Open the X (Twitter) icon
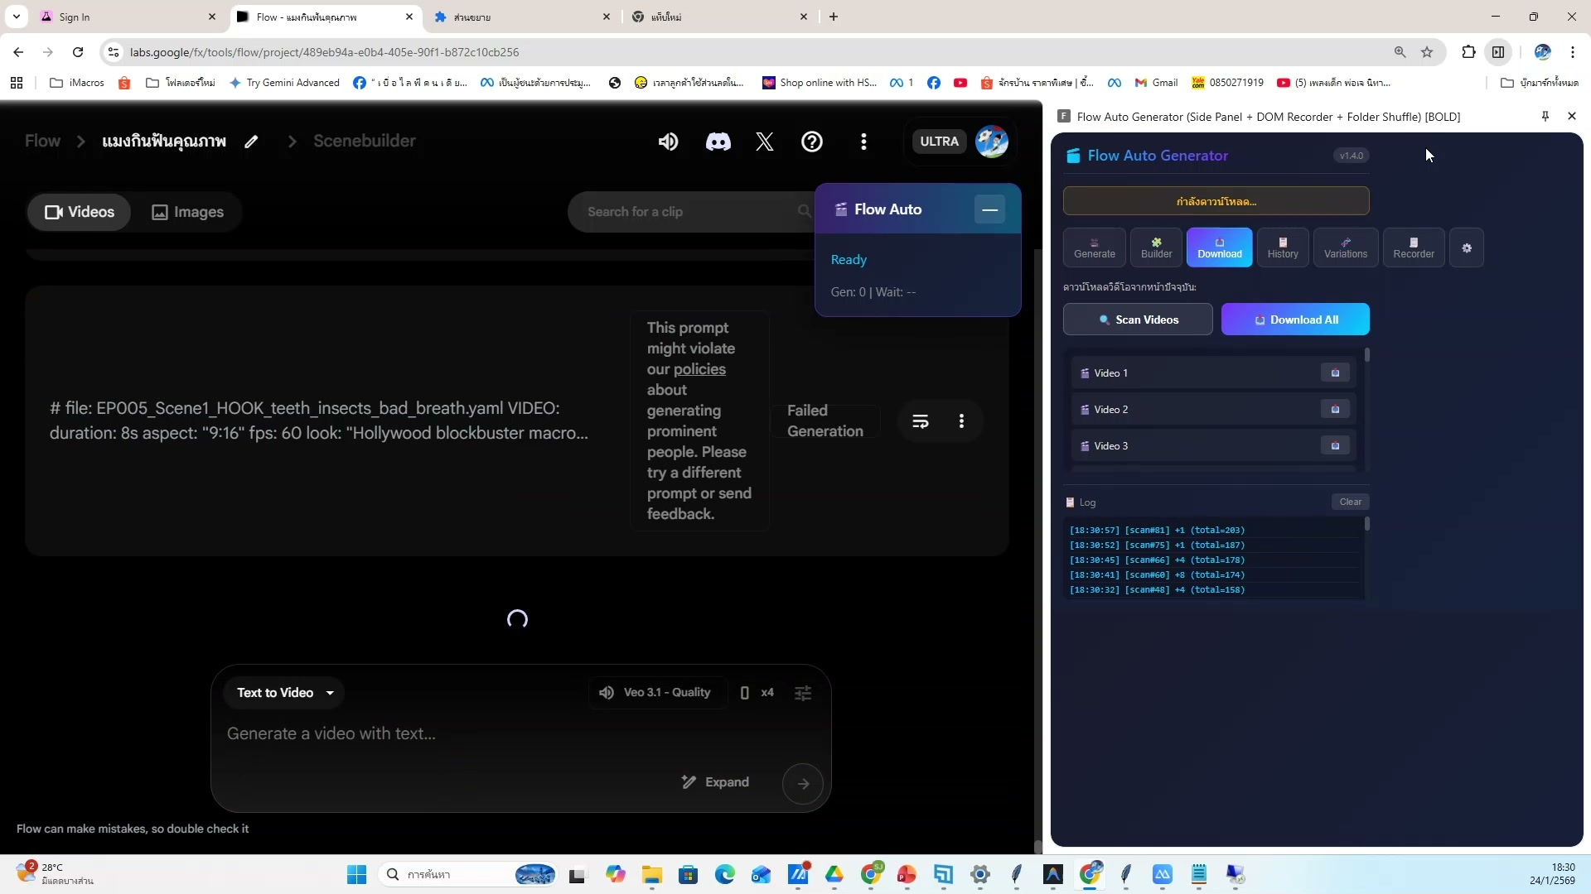1591x894 pixels. [764, 142]
